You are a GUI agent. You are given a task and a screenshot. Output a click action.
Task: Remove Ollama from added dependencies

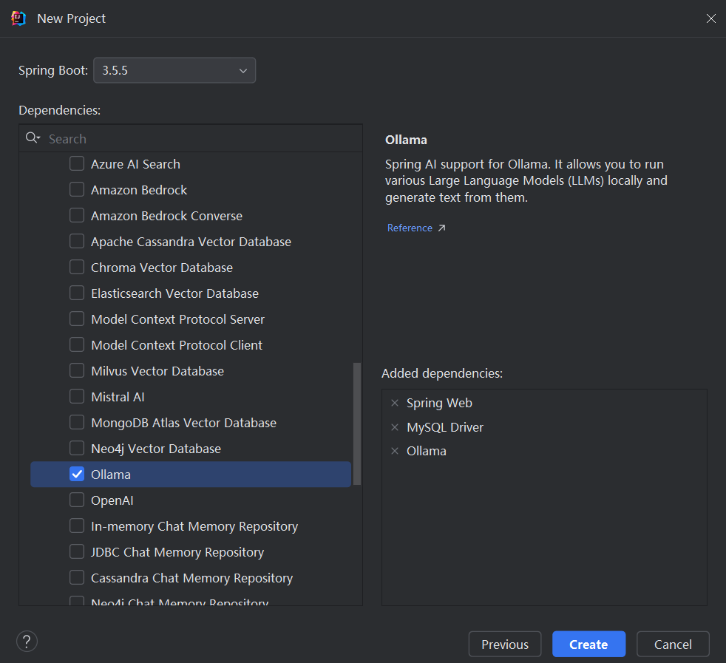(395, 451)
